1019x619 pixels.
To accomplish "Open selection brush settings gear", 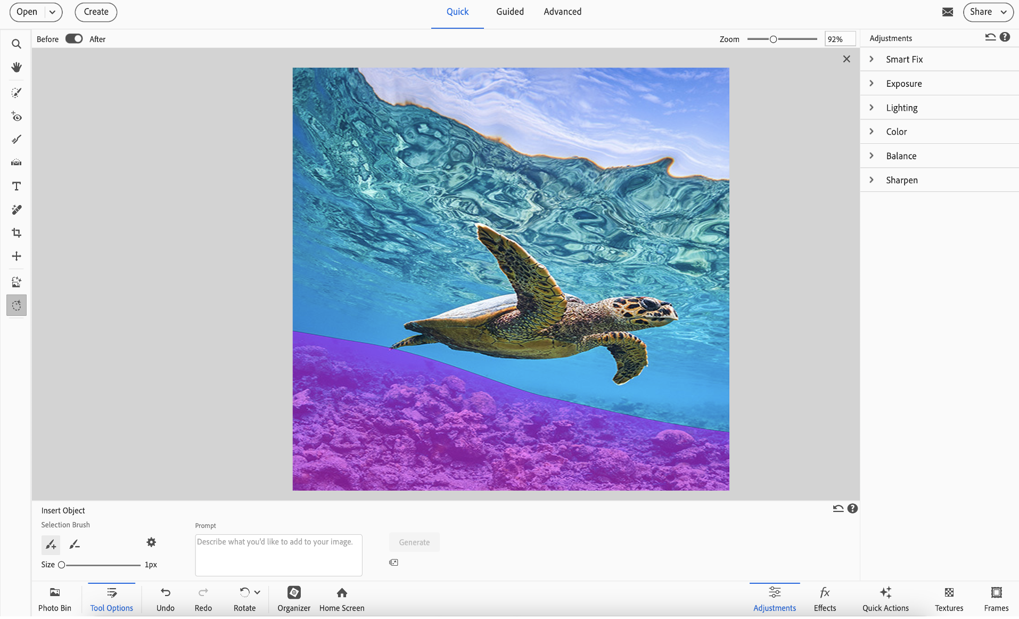I will coord(151,542).
